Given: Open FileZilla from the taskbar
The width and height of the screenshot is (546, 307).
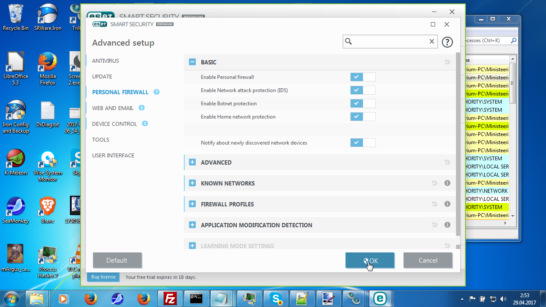Looking at the screenshot, I should [170, 298].
